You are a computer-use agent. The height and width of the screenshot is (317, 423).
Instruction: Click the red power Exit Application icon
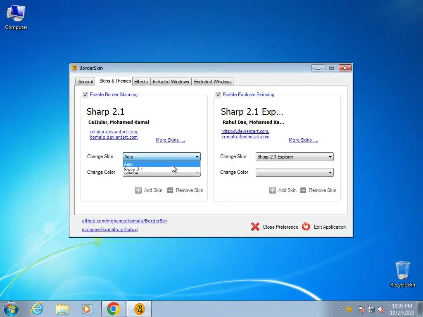[x=306, y=227]
